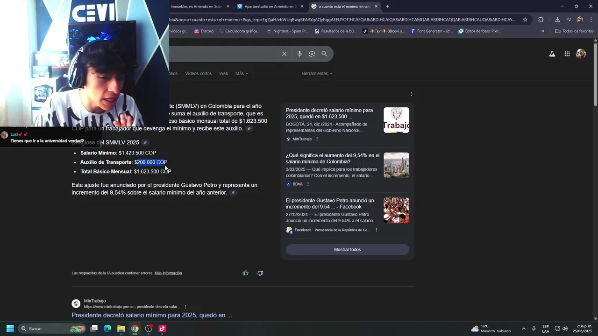Open the link icon after 'recibe este auxilio'
Image resolution: width=598 pixels, height=336 pixels.
point(249,129)
